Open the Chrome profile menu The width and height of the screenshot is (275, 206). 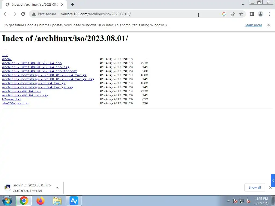pos(260,14)
